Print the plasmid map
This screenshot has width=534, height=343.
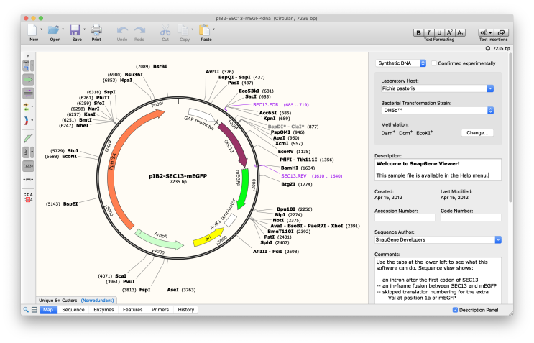(x=96, y=30)
